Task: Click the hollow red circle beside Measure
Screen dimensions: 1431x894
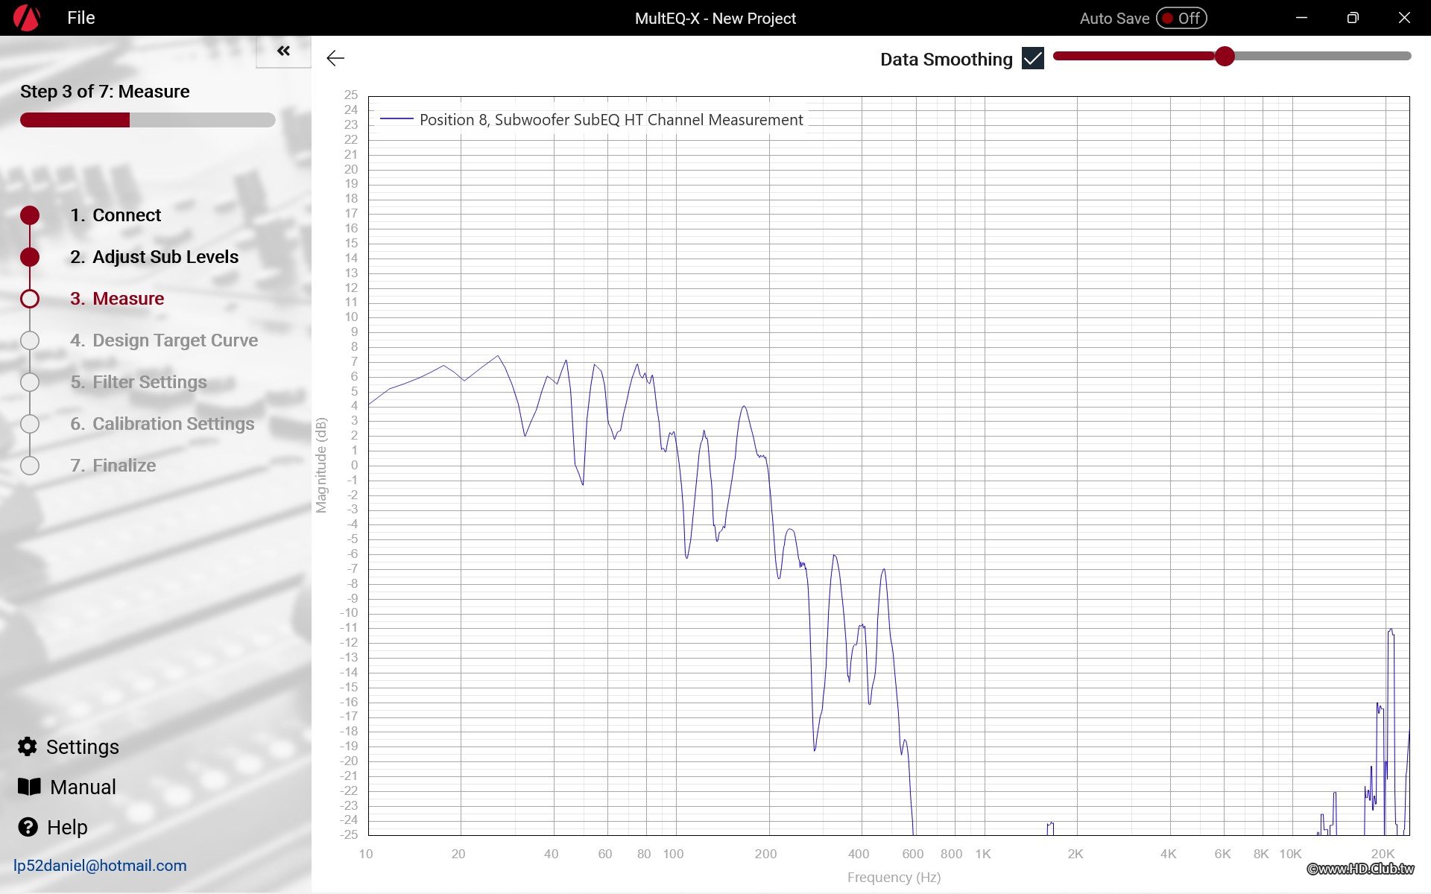Action: [30, 299]
